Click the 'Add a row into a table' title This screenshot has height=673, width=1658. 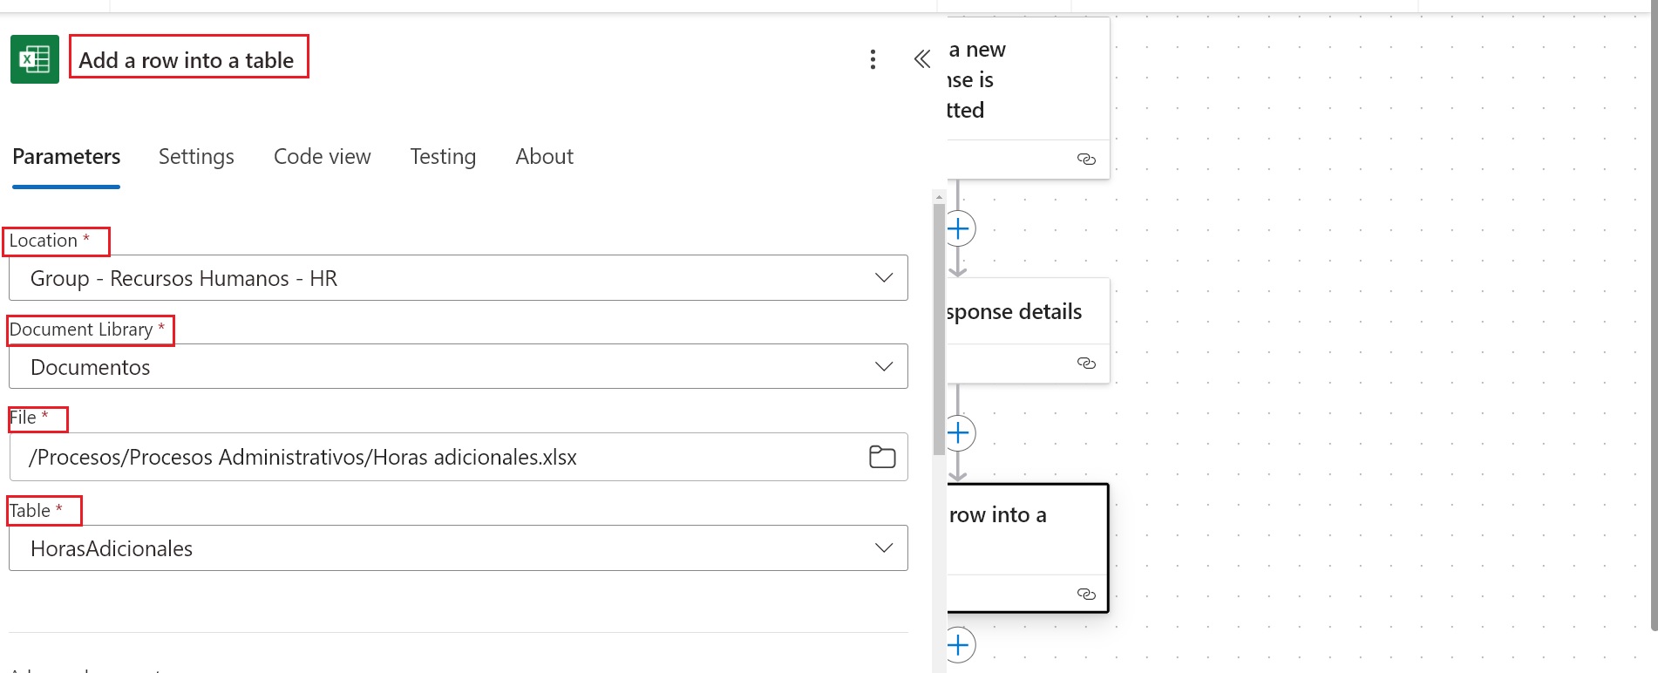[187, 60]
